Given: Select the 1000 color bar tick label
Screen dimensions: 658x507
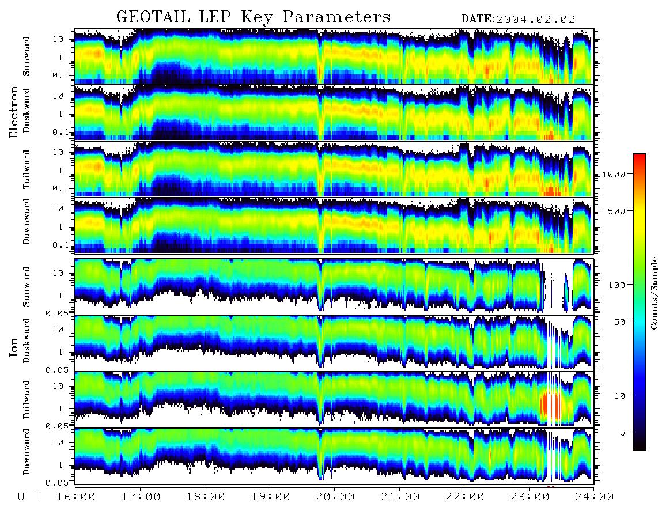Looking at the screenshot, I should (x=614, y=174).
